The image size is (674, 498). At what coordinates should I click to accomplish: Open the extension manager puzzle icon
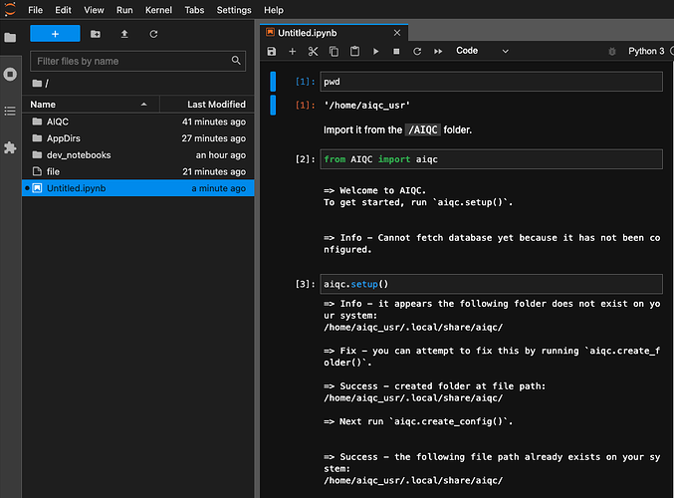10,148
